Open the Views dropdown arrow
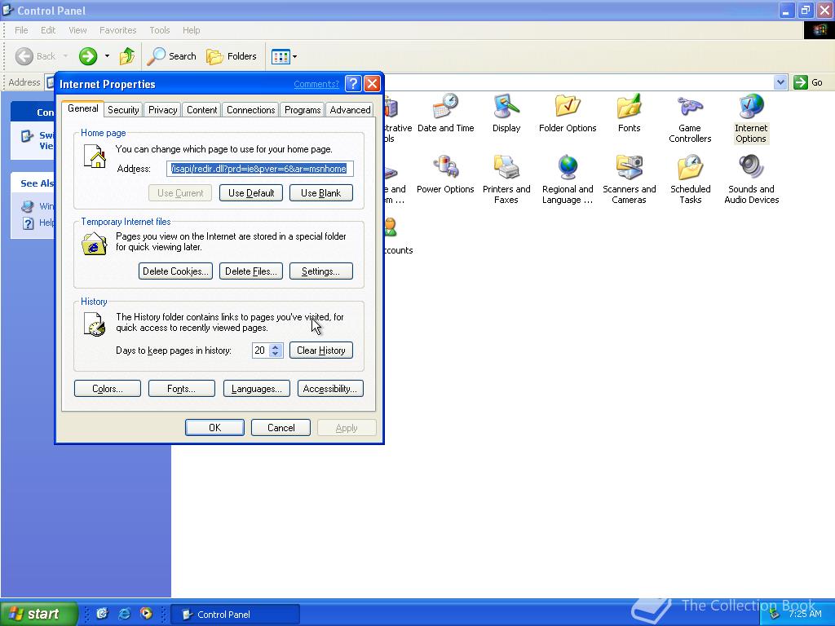 coord(294,56)
